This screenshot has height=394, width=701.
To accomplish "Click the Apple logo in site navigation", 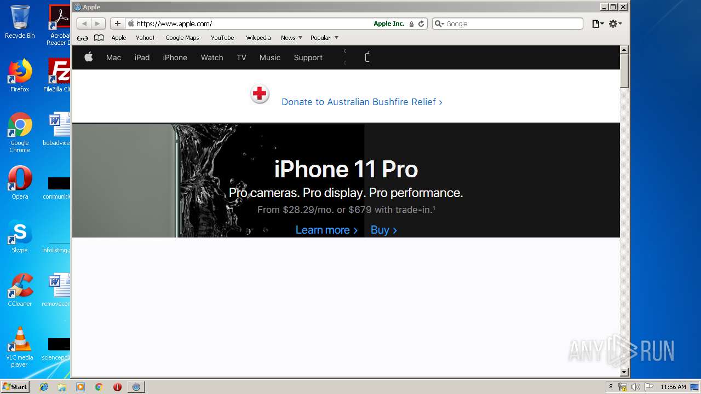I will [89, 57].
